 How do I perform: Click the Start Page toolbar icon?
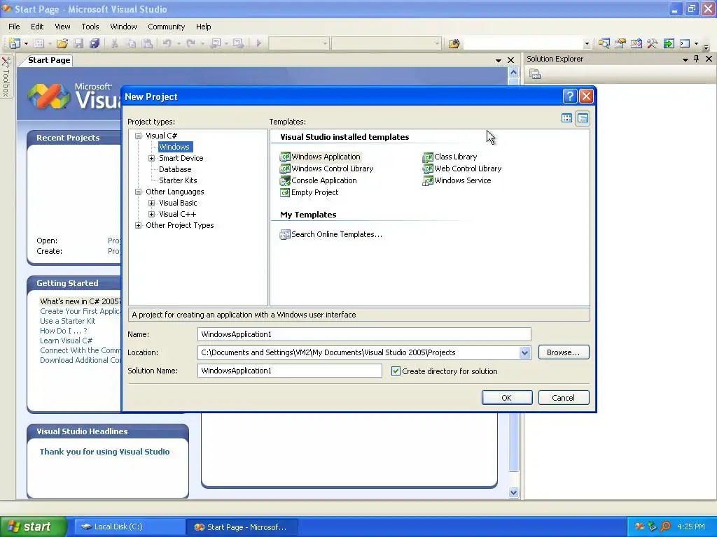point(669,43)
